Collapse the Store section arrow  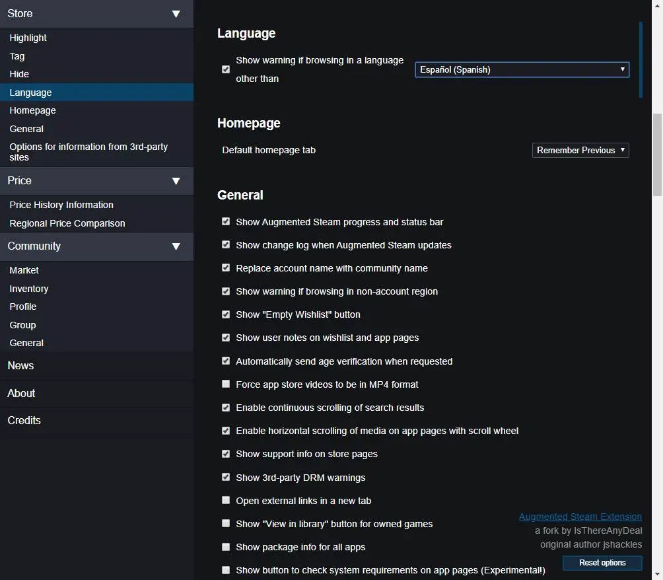176,14
